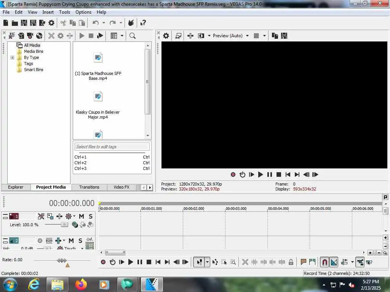
Task: Remove selected media with the X icon
Action: click(x=51, y=36)
